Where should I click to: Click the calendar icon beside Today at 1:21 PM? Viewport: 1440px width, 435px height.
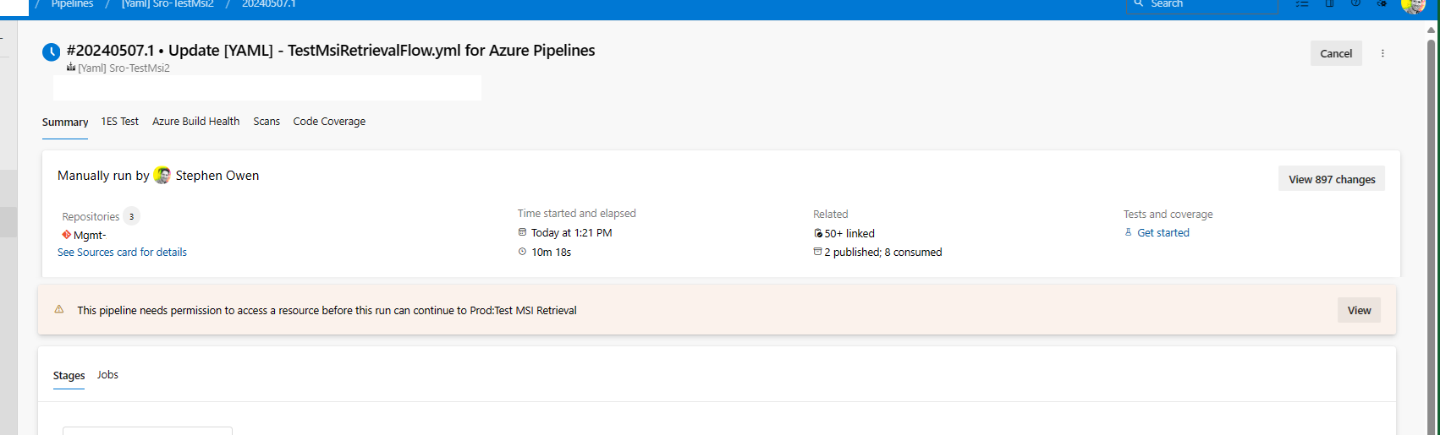click(x=522, y=232)
